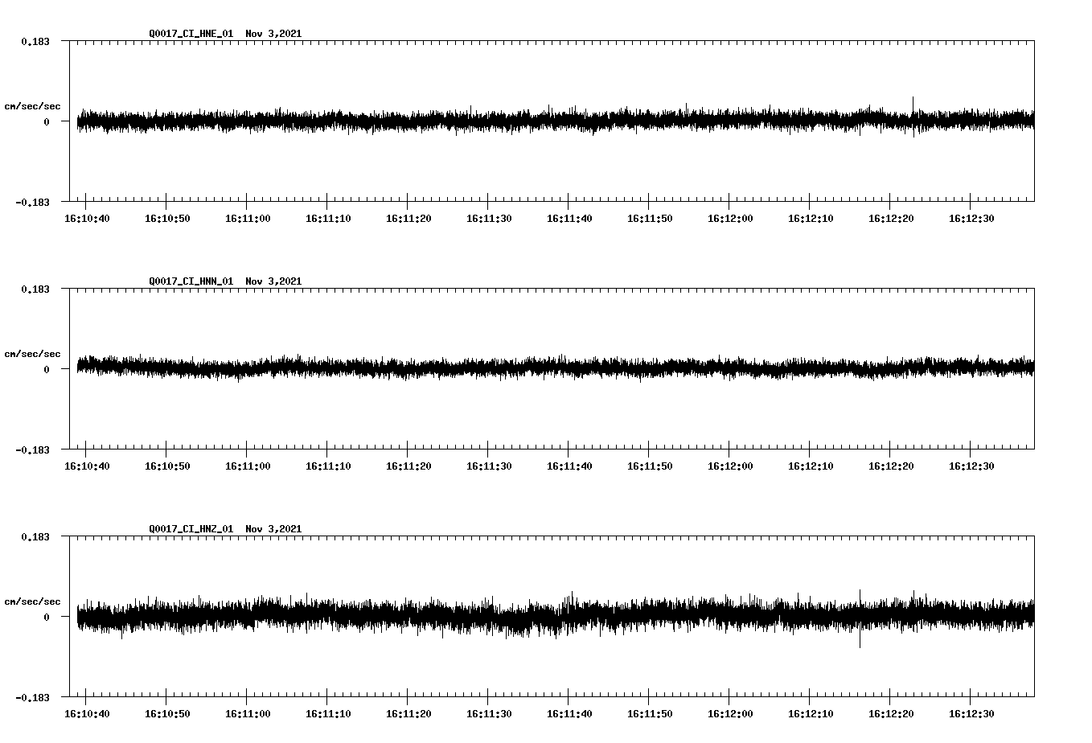Click 16:11:30 time label on HNE axis
Screen dimensions: 1092x743
pos(489,219)
